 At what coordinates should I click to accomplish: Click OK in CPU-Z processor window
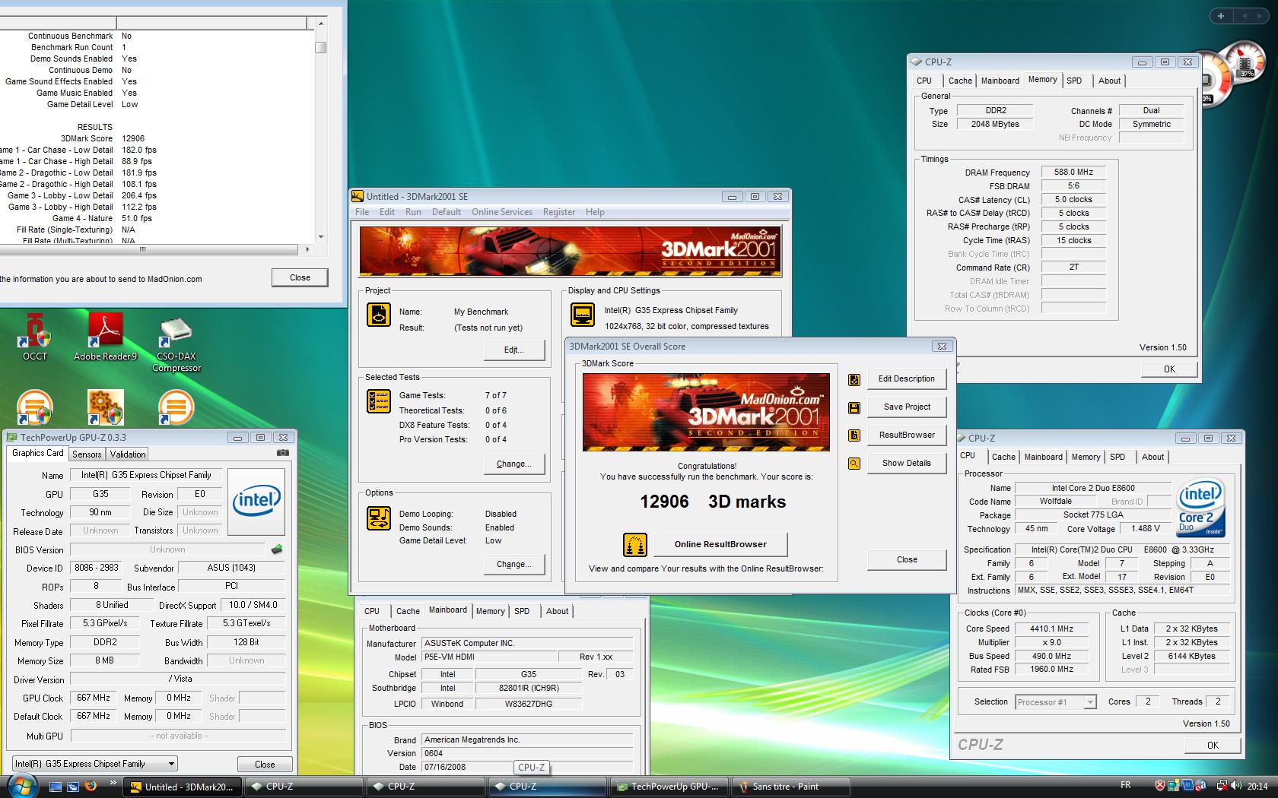coord(1213,746)
